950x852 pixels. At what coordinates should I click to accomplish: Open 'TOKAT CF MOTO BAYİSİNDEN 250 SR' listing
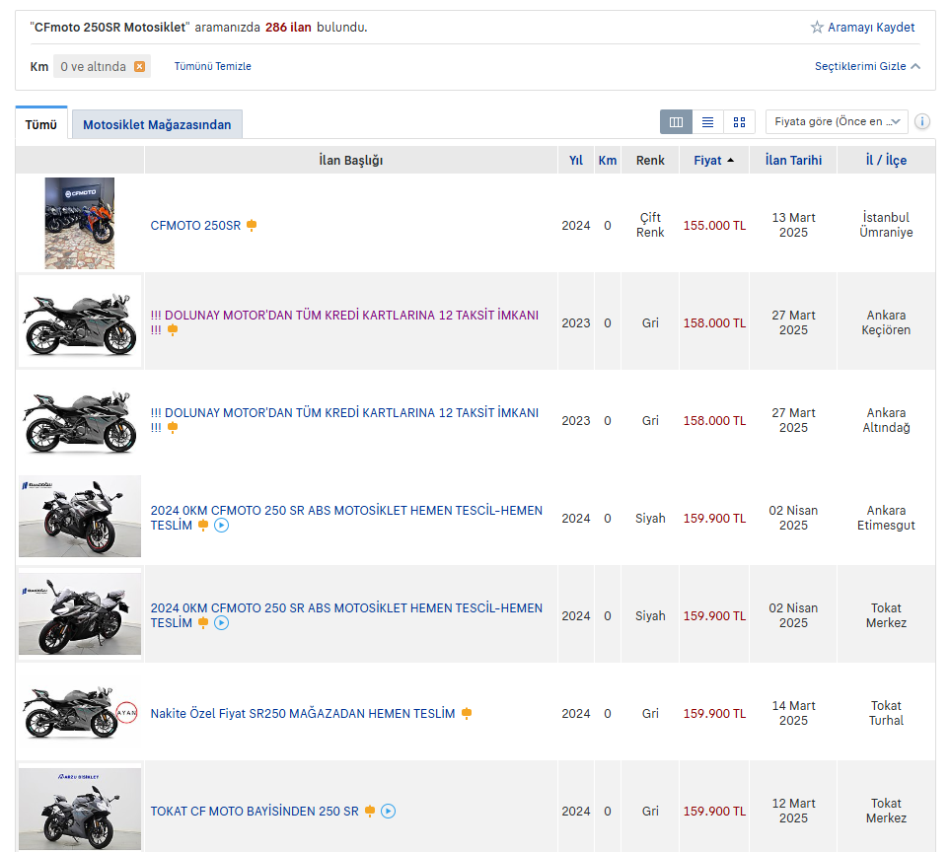tap(255, 811)
